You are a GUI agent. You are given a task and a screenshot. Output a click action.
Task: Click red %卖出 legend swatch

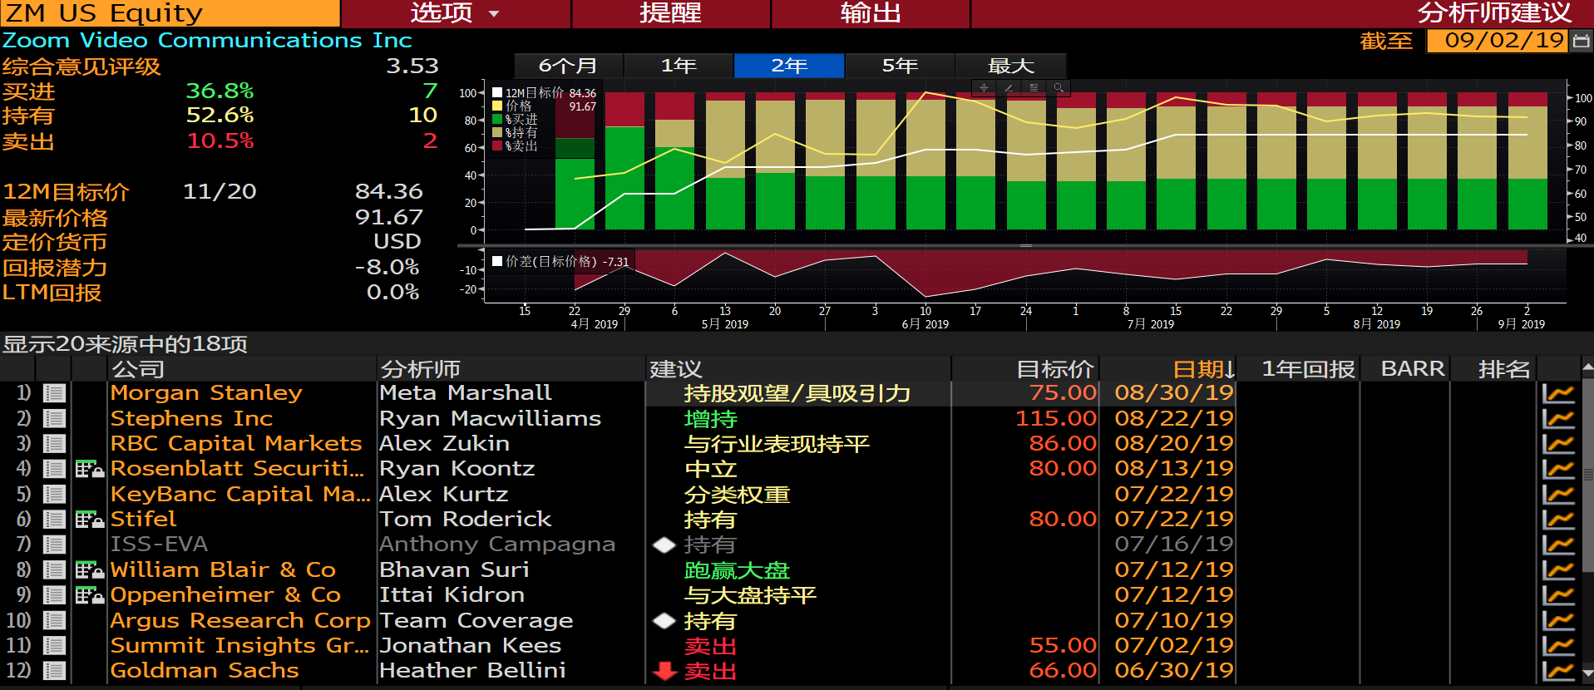(x=497, y=146)
